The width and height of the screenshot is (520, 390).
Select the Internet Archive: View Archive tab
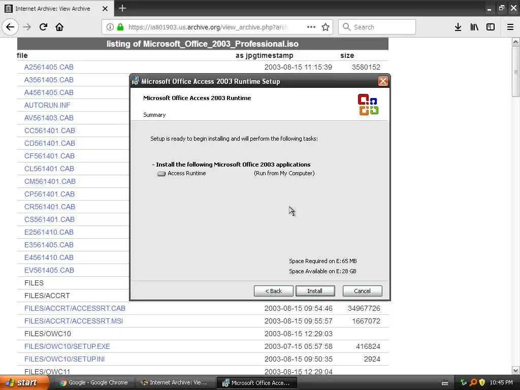pos(57,8)
